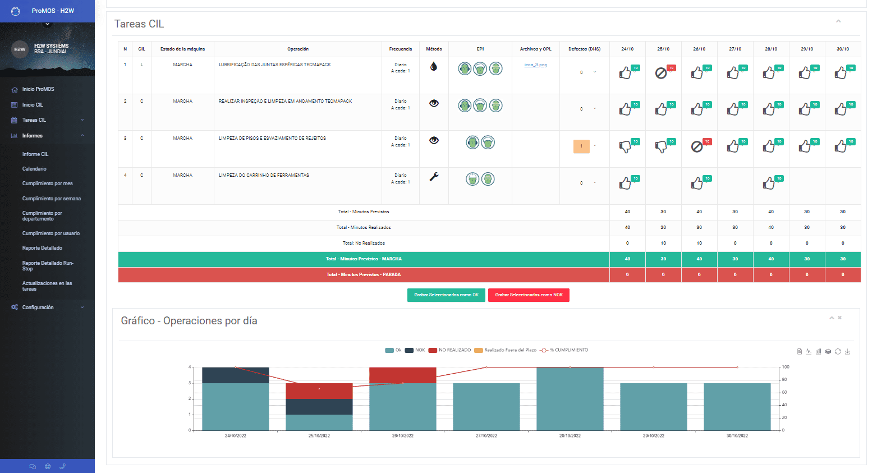The image size is (877, 473).
Task: Expand the chevron below ProMOS header
Action: coord(47,24)
